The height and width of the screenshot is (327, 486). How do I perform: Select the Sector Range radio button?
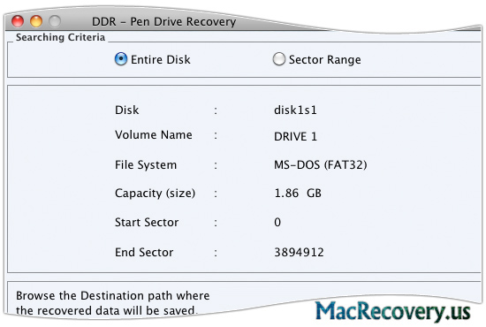[x=279, y=59]
